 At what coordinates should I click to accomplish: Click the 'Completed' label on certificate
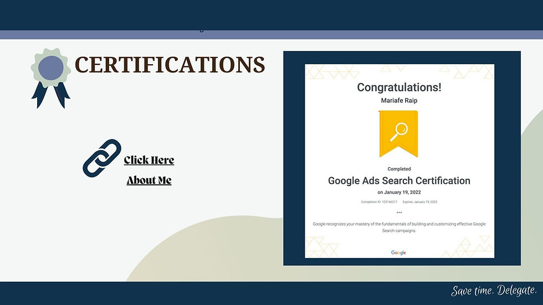tap(399, 169)
